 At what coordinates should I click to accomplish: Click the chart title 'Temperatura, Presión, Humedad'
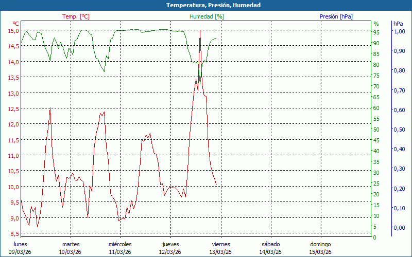[206, 5]
